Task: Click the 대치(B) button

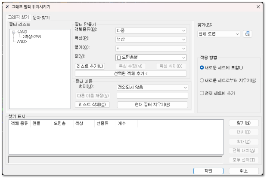Action: tap(244, 132)
